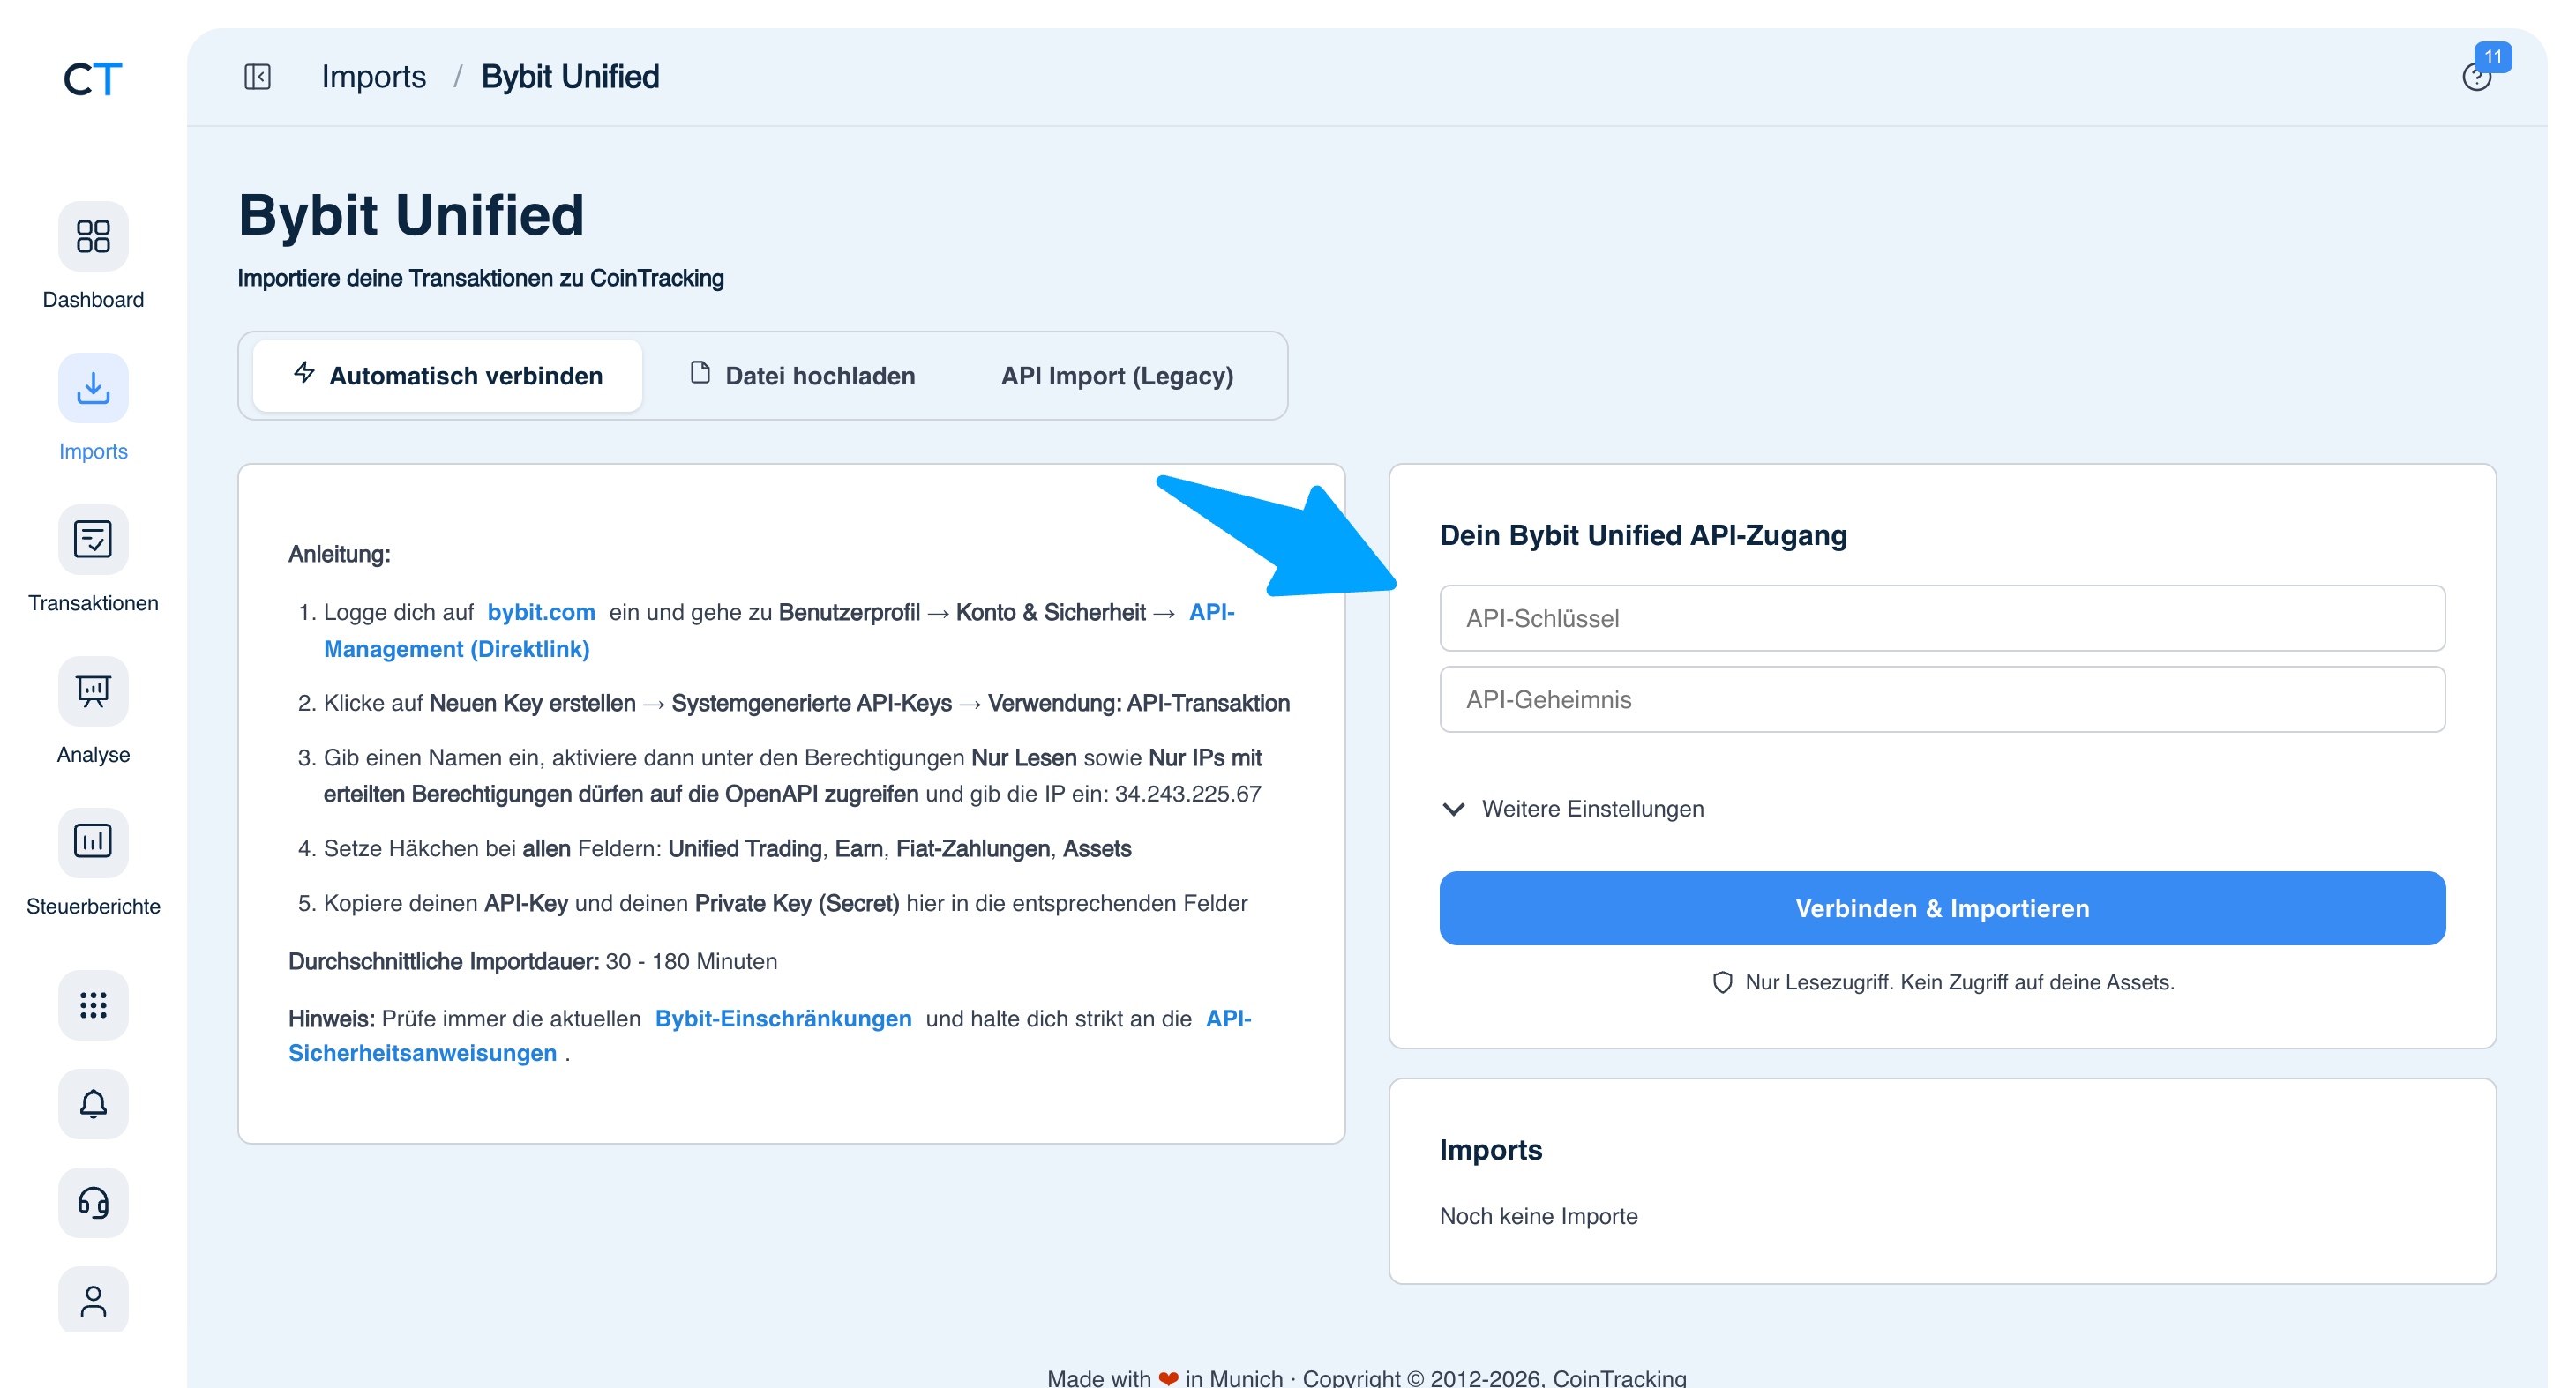Collapse the sidebar panel icon

click(257, 77)
